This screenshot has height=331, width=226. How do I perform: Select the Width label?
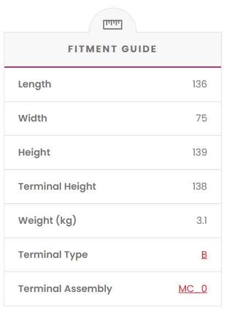(x=33, y=118)
